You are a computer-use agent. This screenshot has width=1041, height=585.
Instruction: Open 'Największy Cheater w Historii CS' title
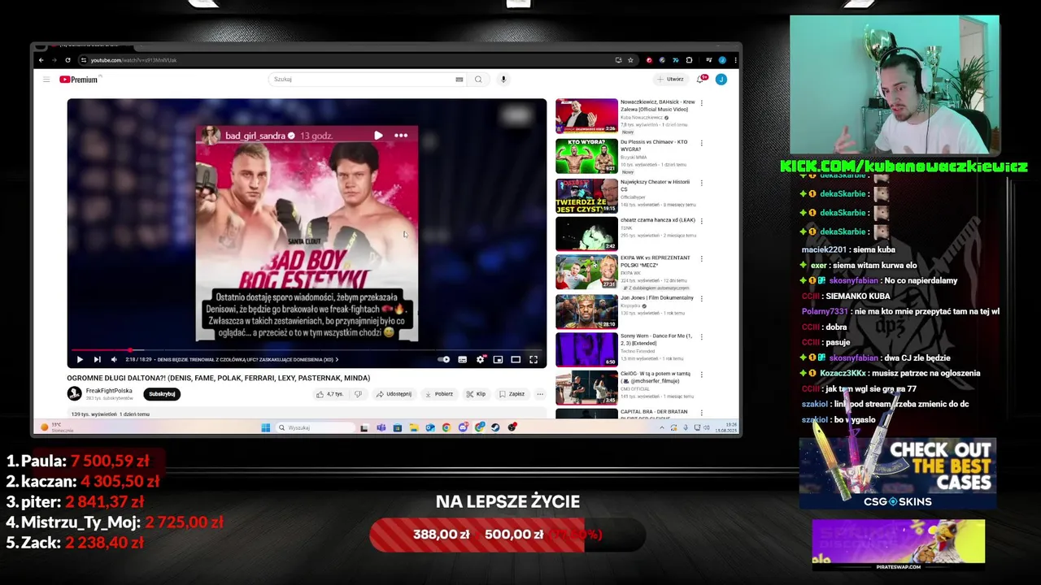point(655,185)
